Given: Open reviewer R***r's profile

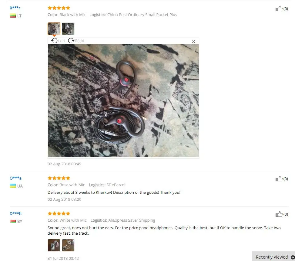Looking at the screenshot, I should [15, 8].
